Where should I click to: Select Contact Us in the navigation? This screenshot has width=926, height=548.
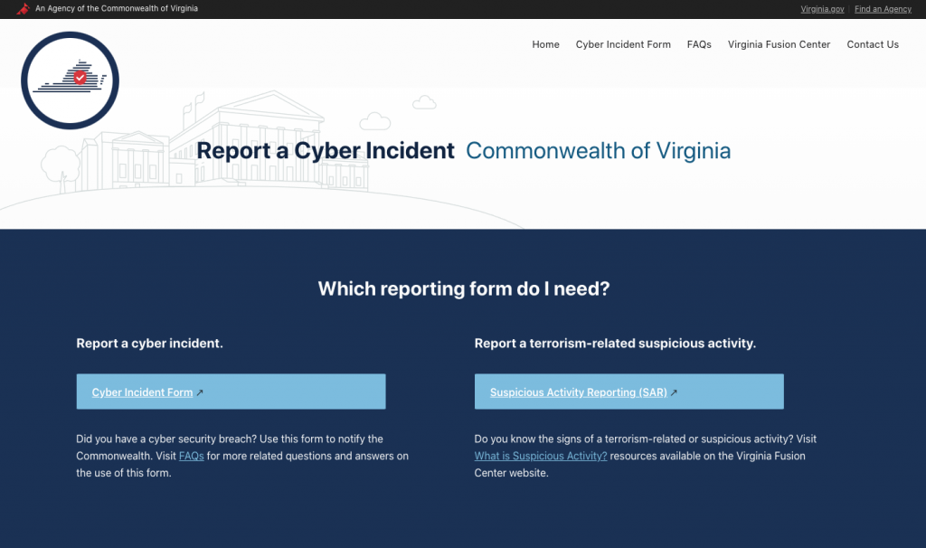tap(873, 44)
